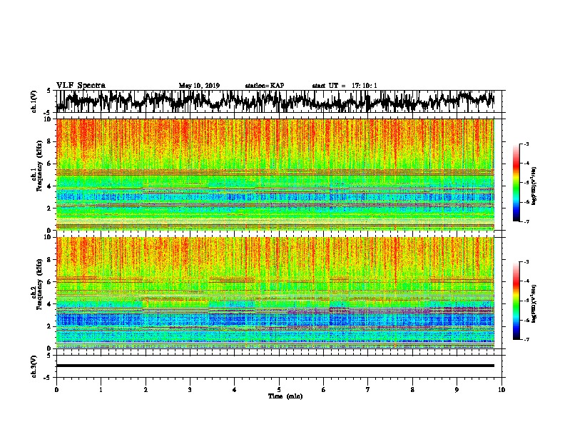The height and width of the screenshot is (437, 565).
Task: Click the "6" kHz tick of ch.2 spectrogram
Action: [50, 282]
